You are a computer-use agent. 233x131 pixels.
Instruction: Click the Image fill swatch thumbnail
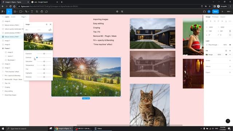pos(207,55)
